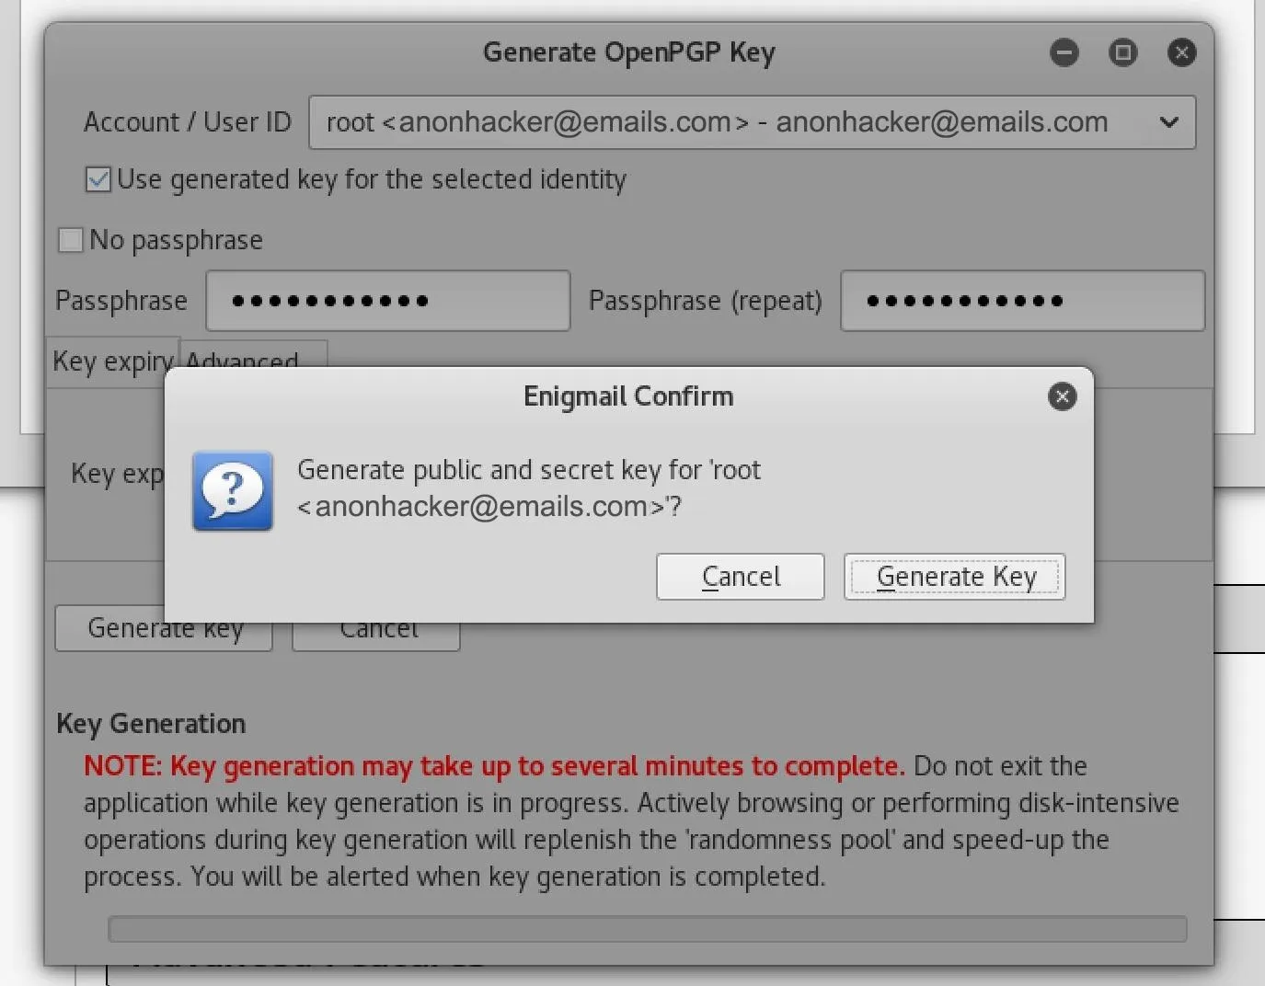Viewport: 1265px width, 986px height.
Task: Click the red NOTE key generation warning text
Action: tap(494, 766)
